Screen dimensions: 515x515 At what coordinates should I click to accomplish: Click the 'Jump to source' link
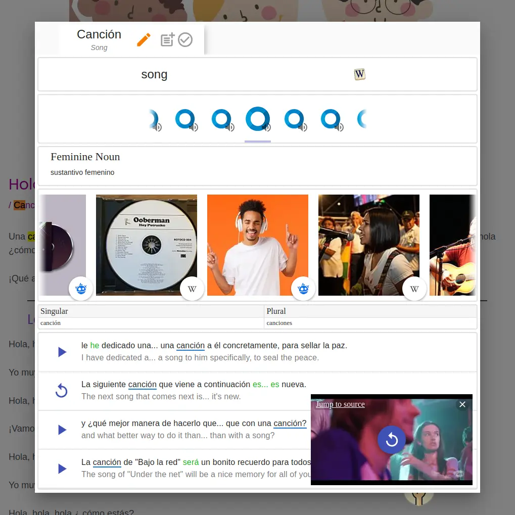coord(340,404)
